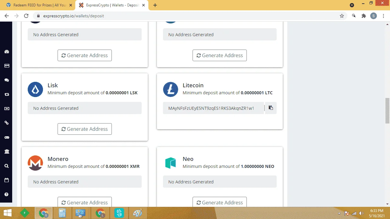Open the volume speaker icon in the tray
This screenshot has width=390, height=219.
click(362, 213)
